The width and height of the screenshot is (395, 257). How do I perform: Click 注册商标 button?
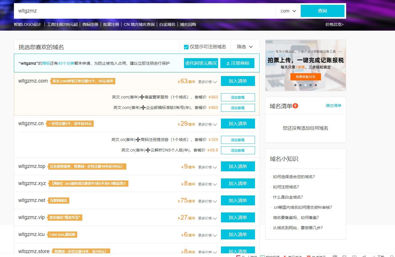(237, 63)
